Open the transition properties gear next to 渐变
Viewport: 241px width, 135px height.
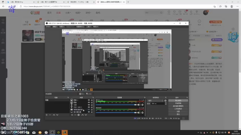(x=165, y=101)
